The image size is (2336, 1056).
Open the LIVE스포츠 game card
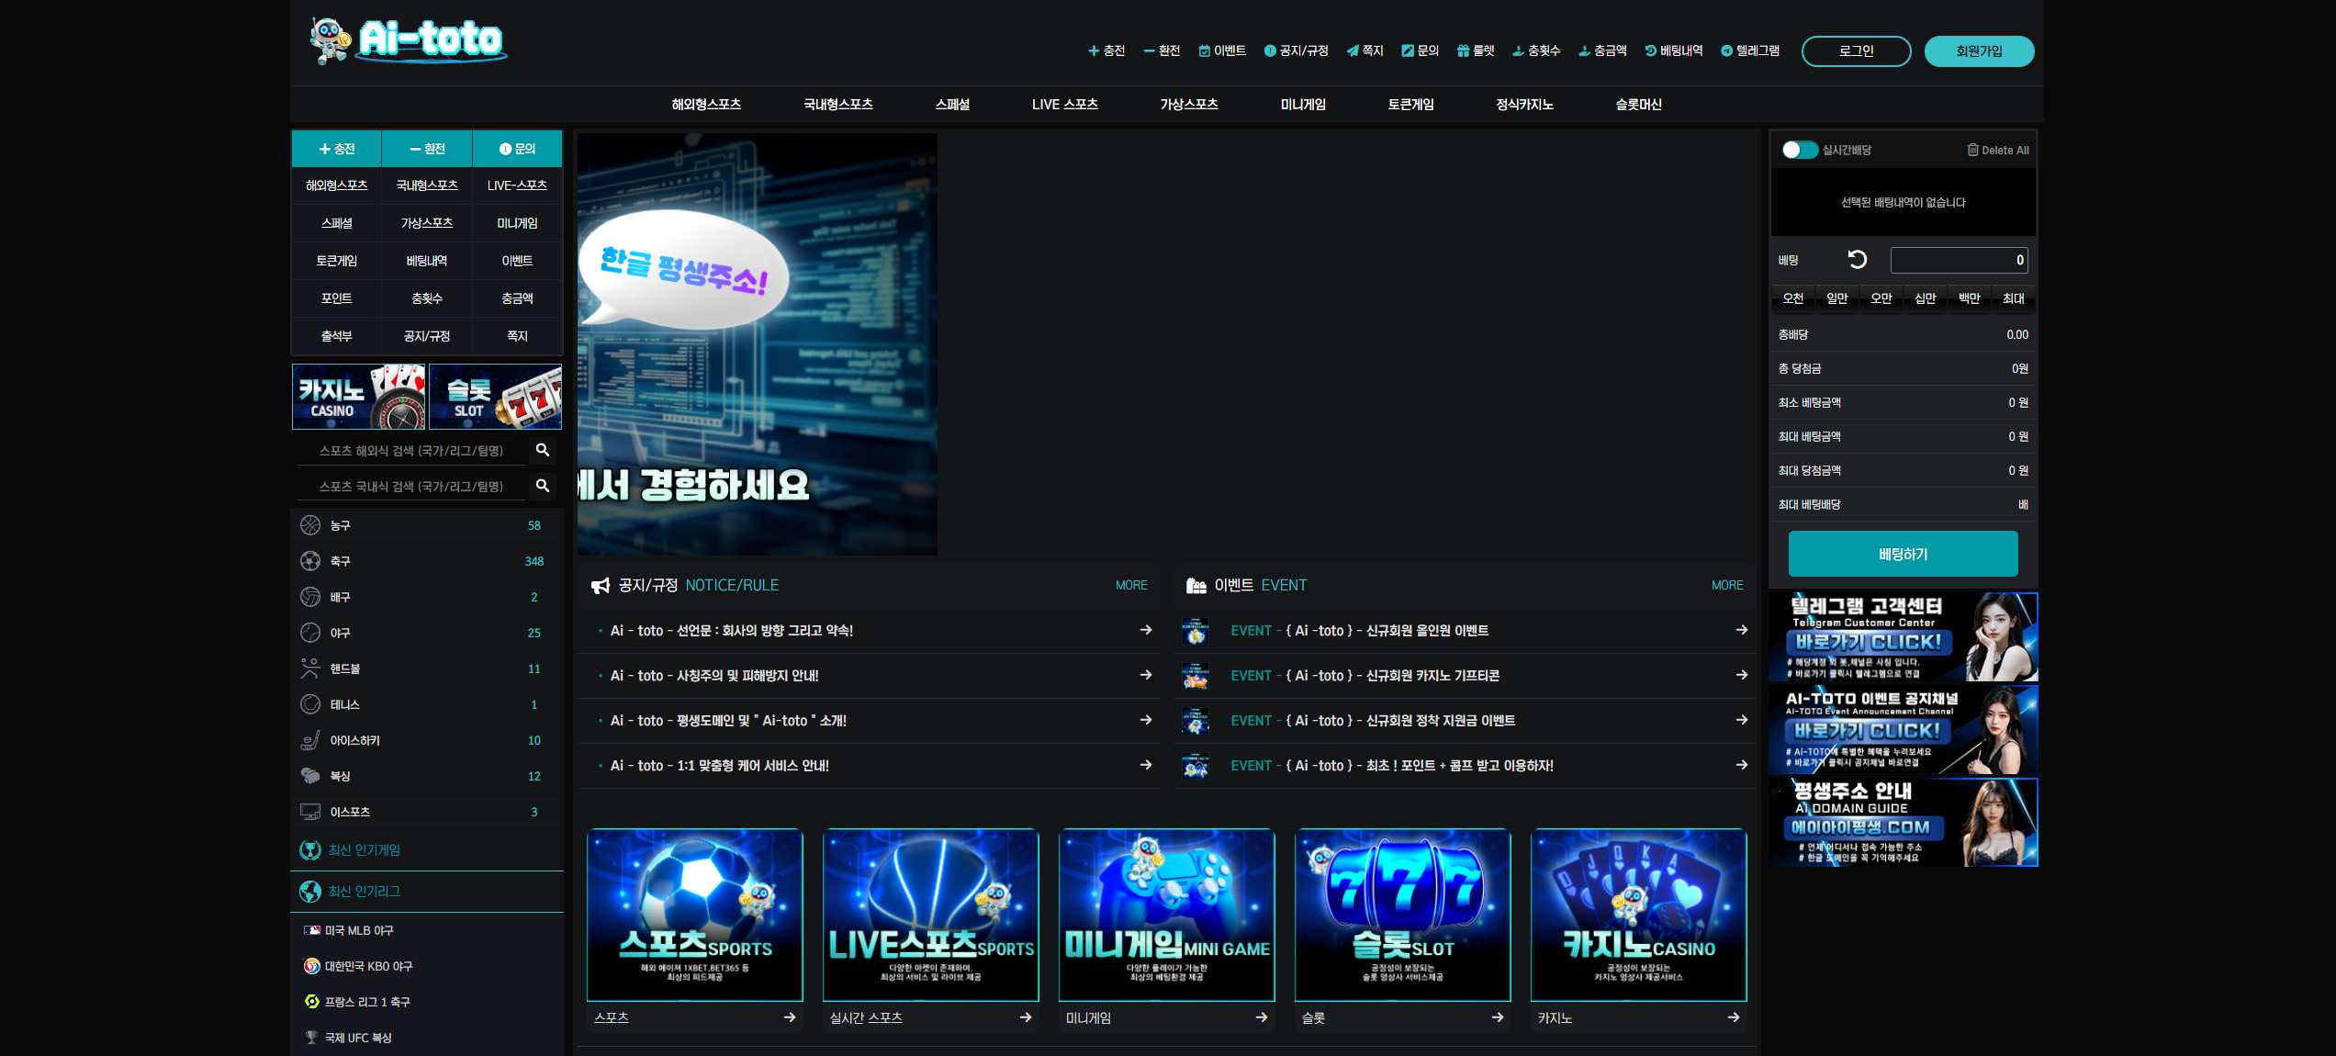[x=930, y=915]
